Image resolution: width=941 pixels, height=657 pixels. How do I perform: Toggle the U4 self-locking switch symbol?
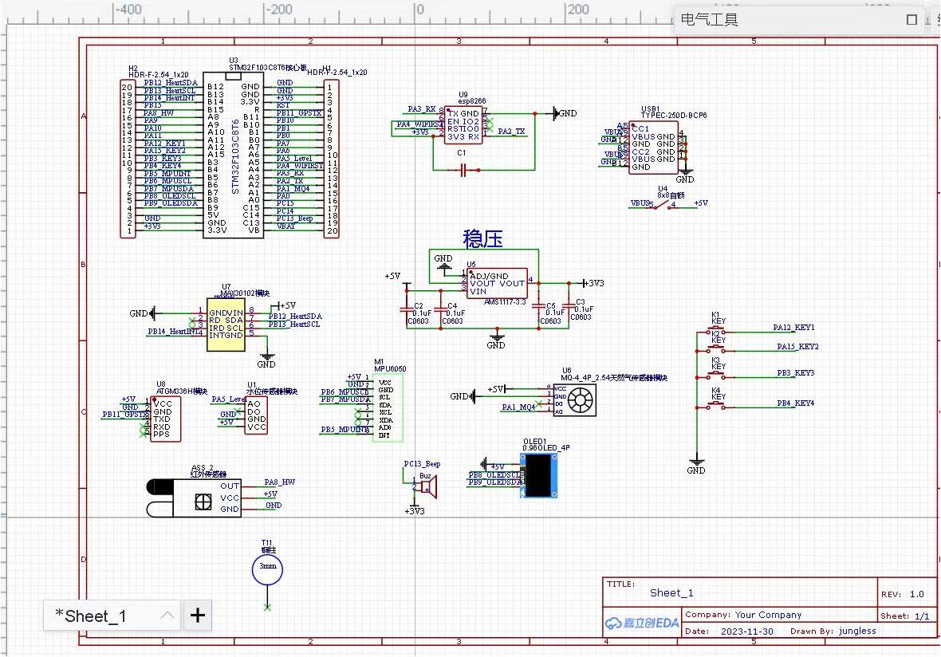(x=662, y=204)
